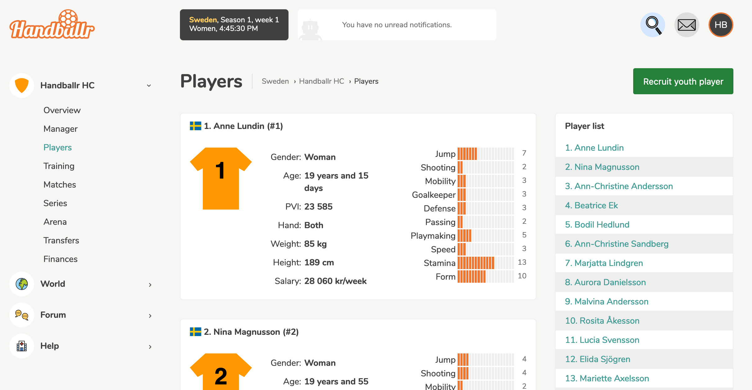Collapse the Handballr HC menu chevron

[x=149, y=86]
